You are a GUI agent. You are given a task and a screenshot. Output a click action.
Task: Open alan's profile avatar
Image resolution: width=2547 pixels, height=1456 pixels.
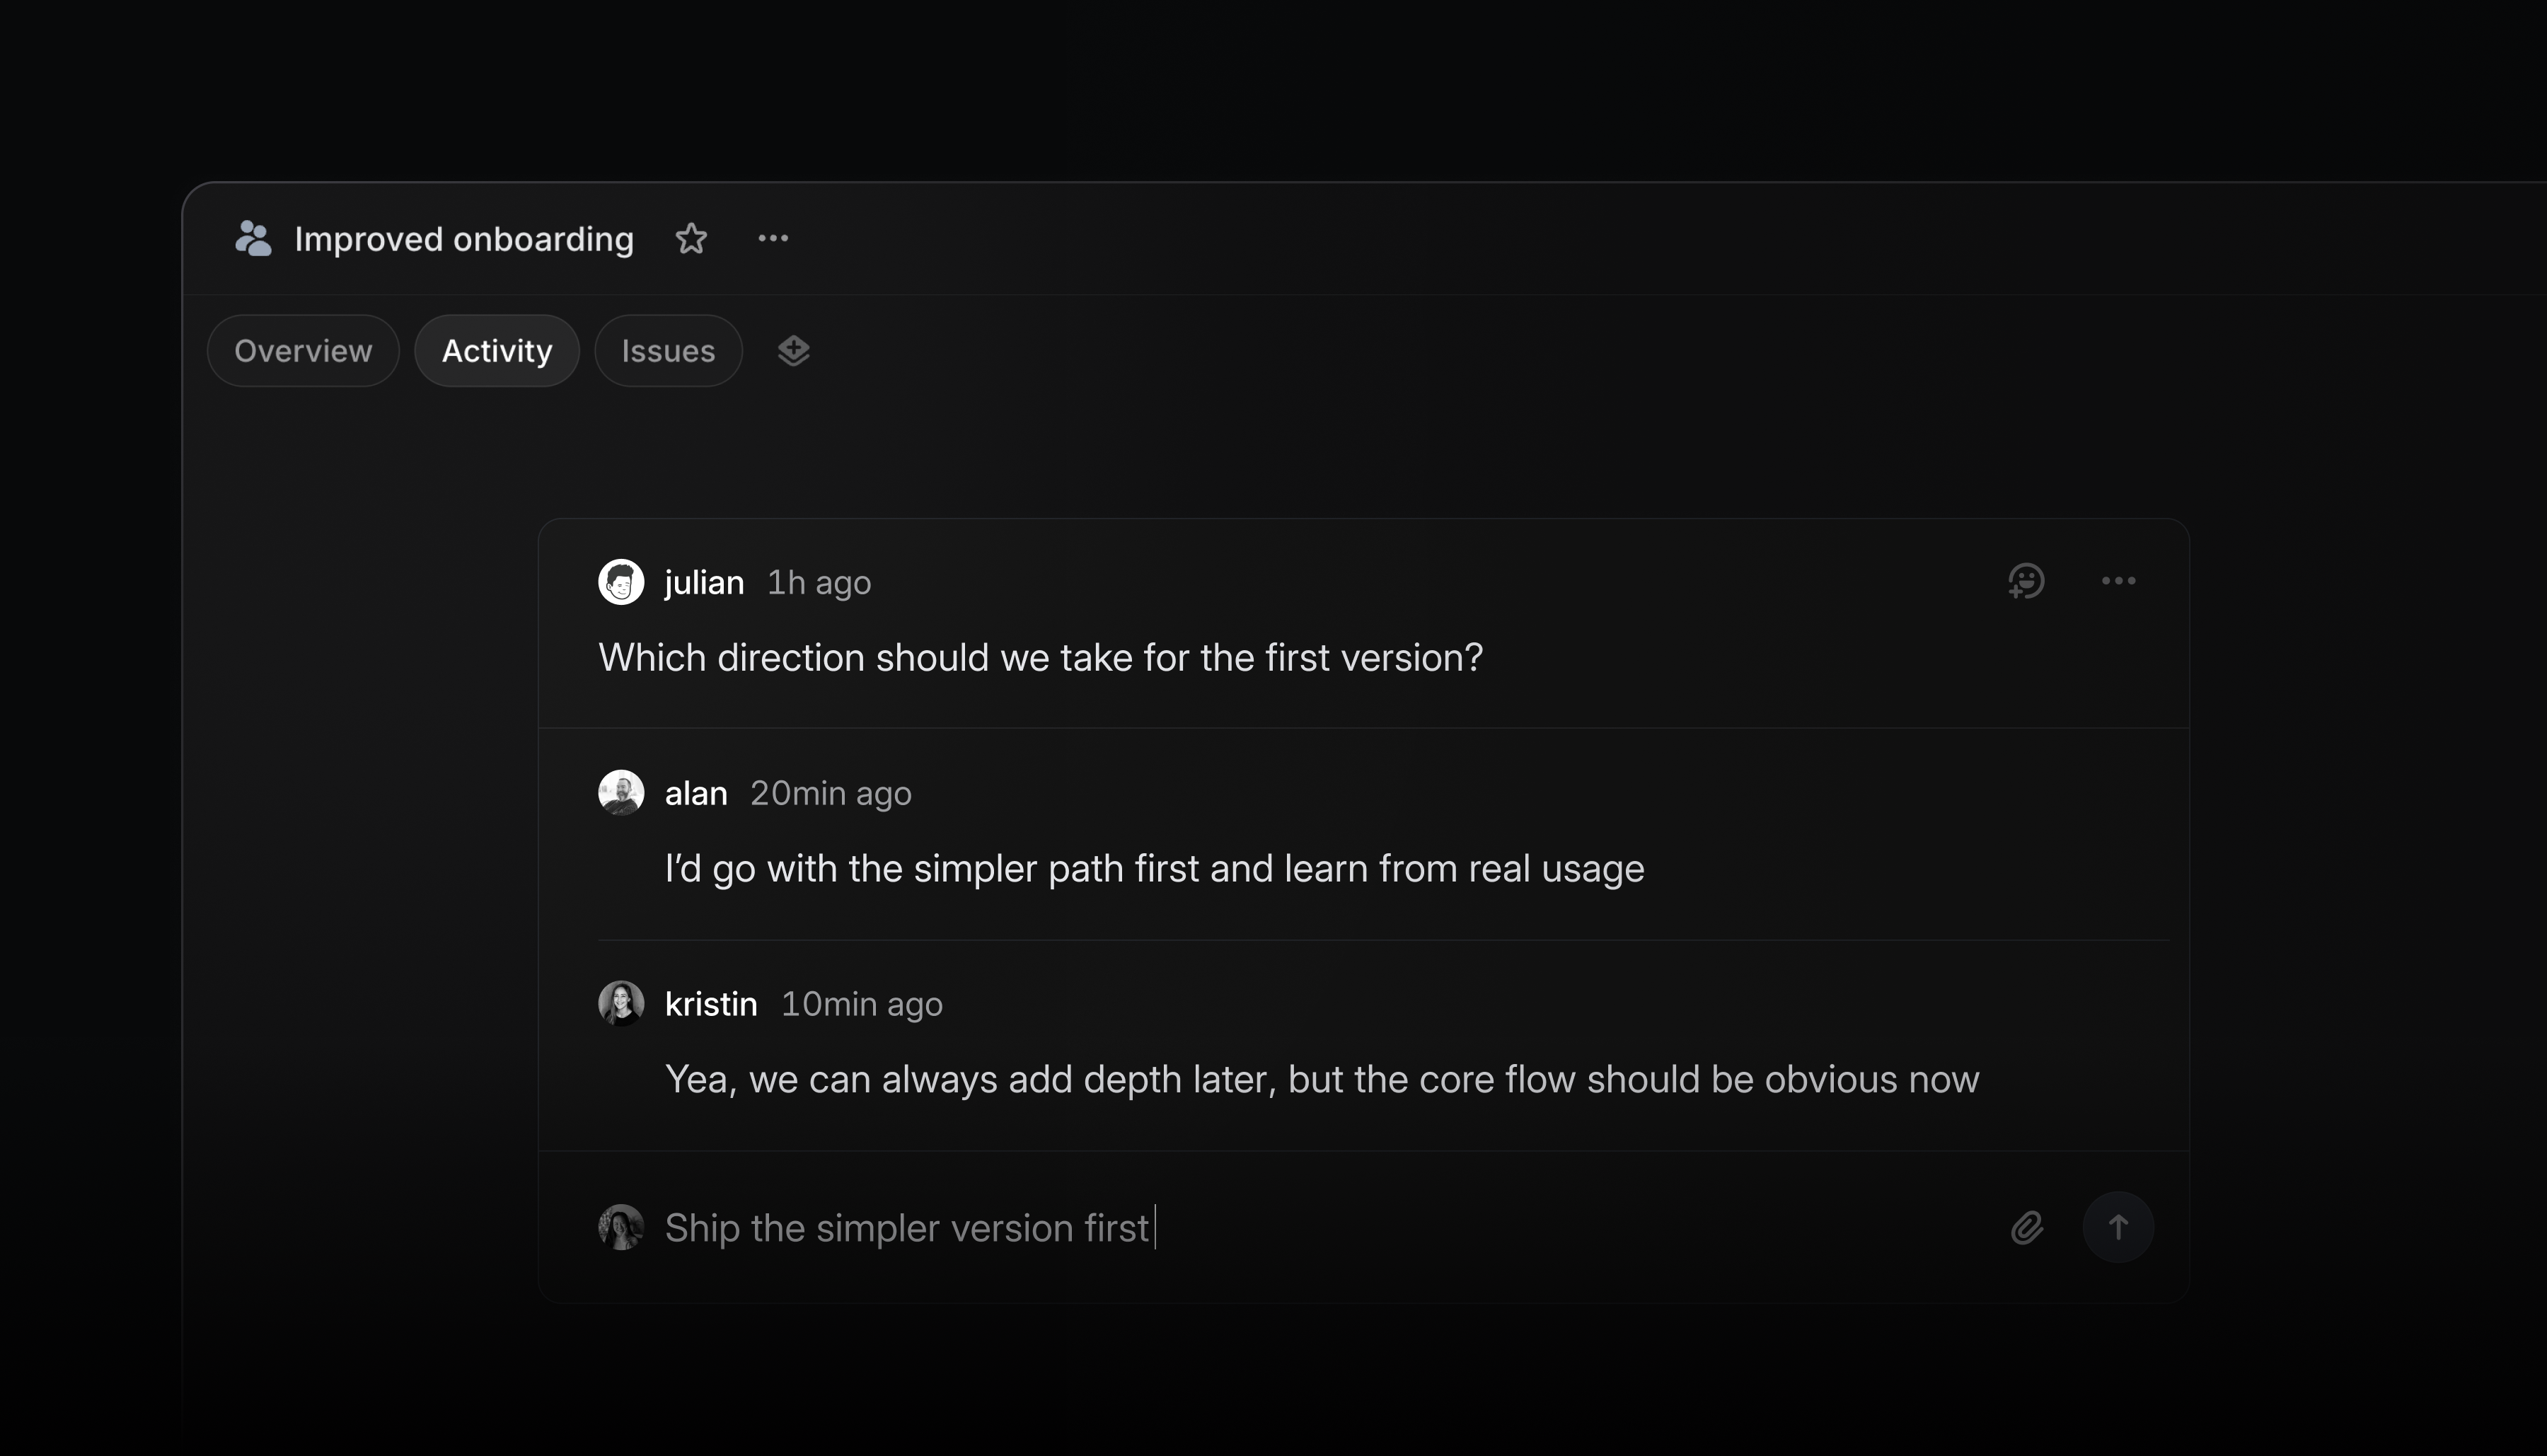pyautogui.click(x=620, y=792)
